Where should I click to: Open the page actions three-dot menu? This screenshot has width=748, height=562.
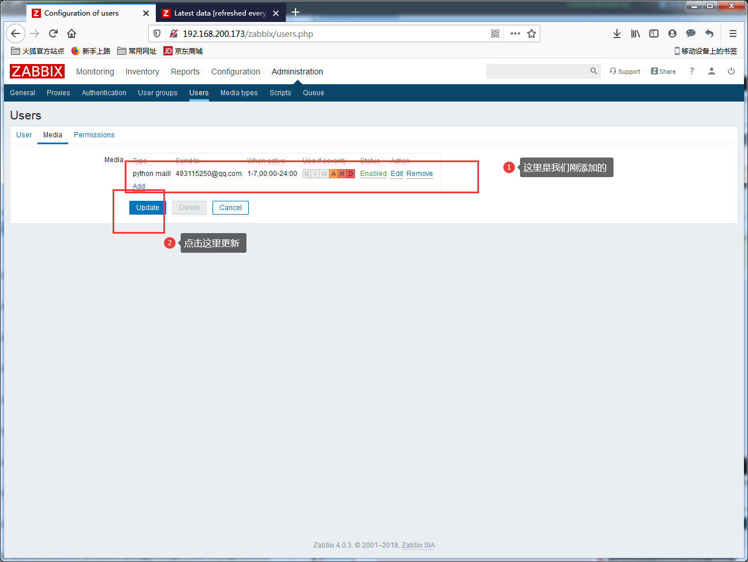pos(515,33)
